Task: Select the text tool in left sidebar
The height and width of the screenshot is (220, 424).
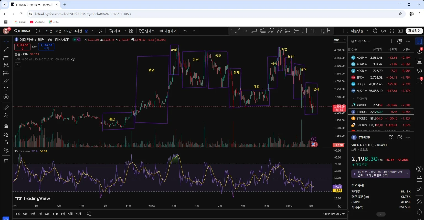Action: click(x=6, y=89)
